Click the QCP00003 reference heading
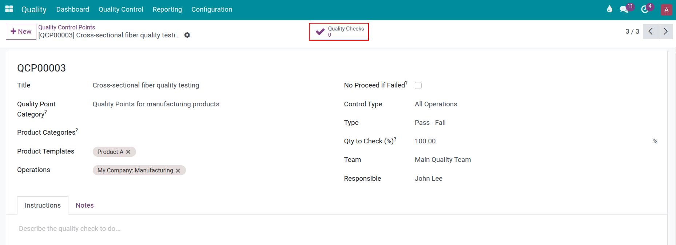Image resolution: width=676 pixels, height=245 pixels. [x=41, y=68]
